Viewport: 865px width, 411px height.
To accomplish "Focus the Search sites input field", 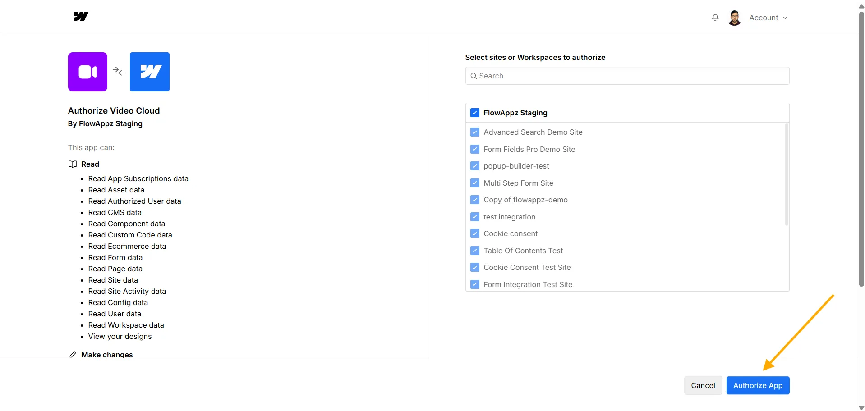I will (627, 76).
